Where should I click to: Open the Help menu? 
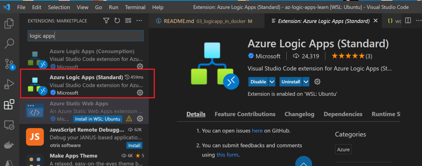158,7
